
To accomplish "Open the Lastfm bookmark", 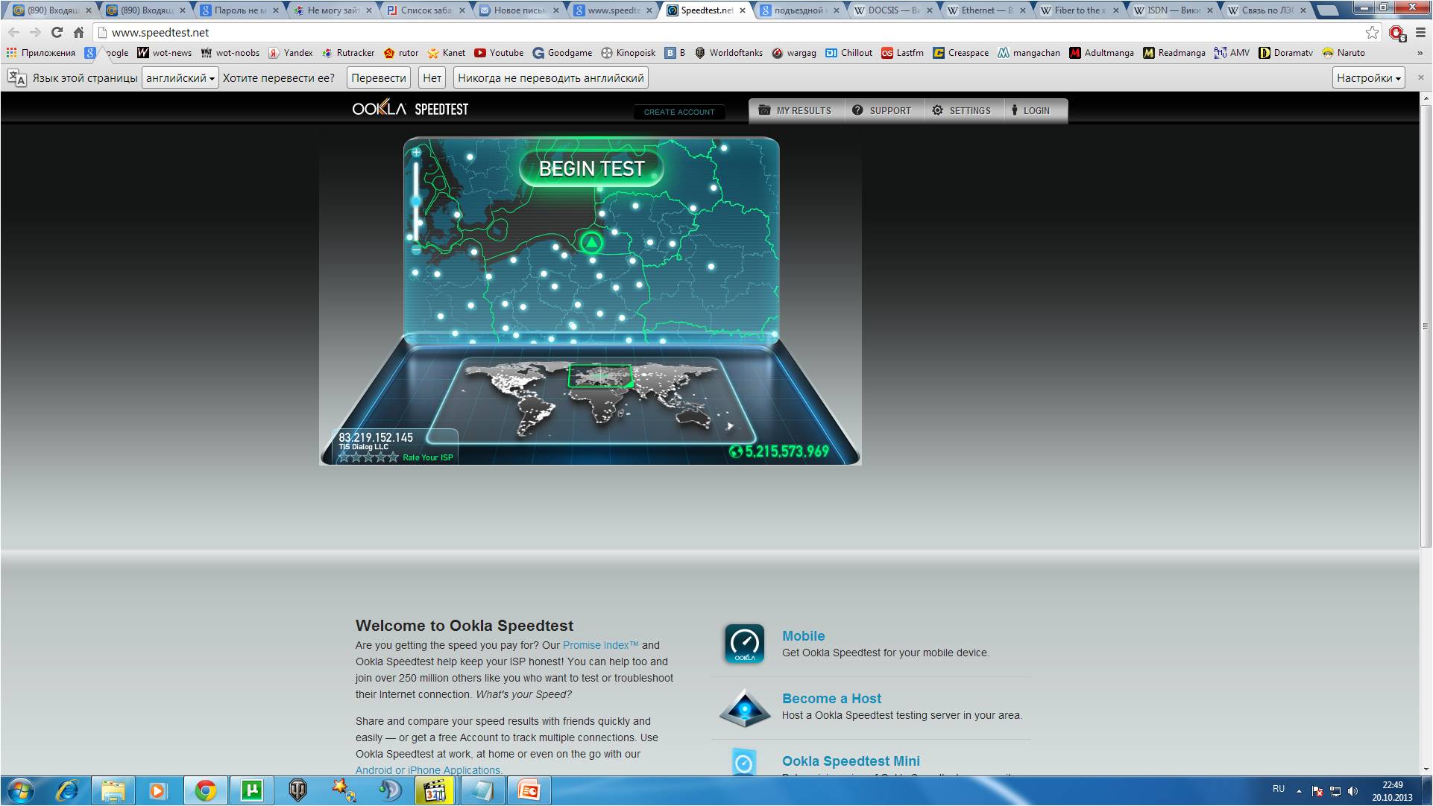I will pos(902,53).
